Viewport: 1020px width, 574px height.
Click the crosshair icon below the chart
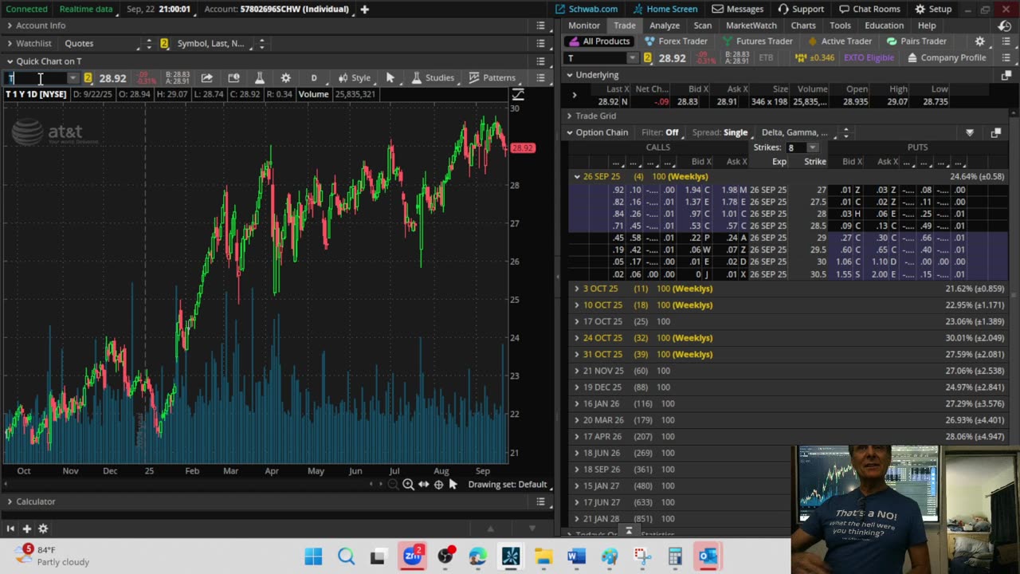click(x=438, y=484)
